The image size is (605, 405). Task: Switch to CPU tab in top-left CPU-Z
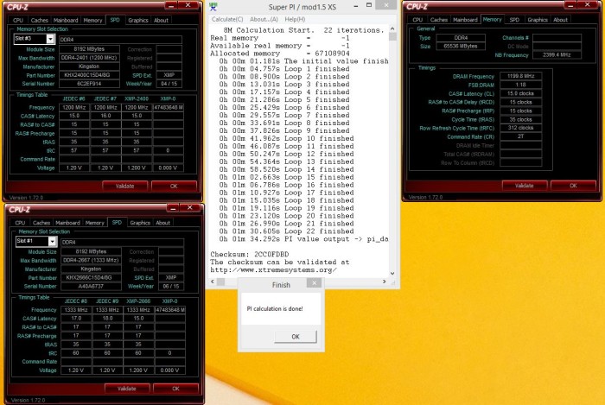[x=18, y=20]
